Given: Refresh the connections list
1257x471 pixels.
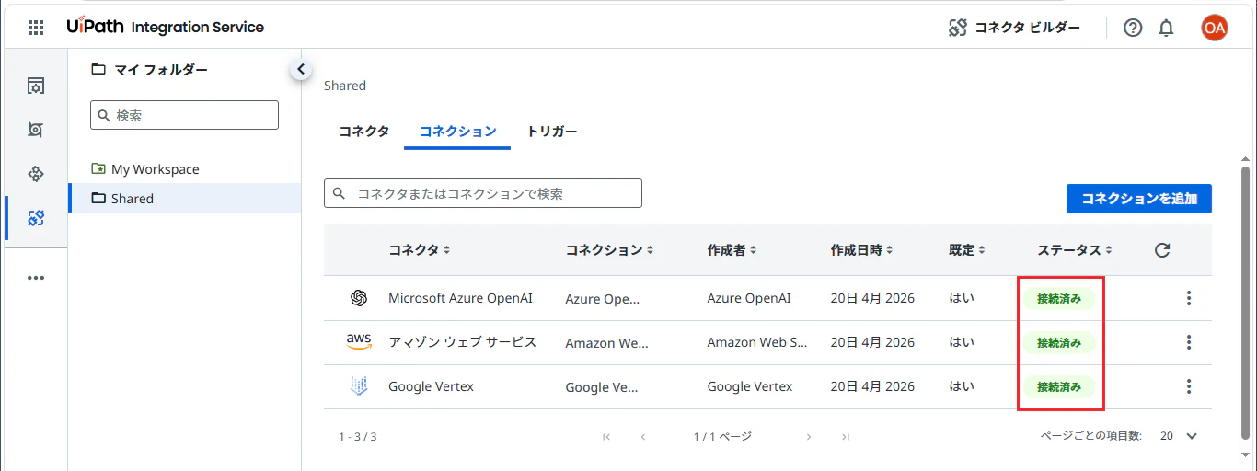Looking at the screenshot, I should 1162,250.
